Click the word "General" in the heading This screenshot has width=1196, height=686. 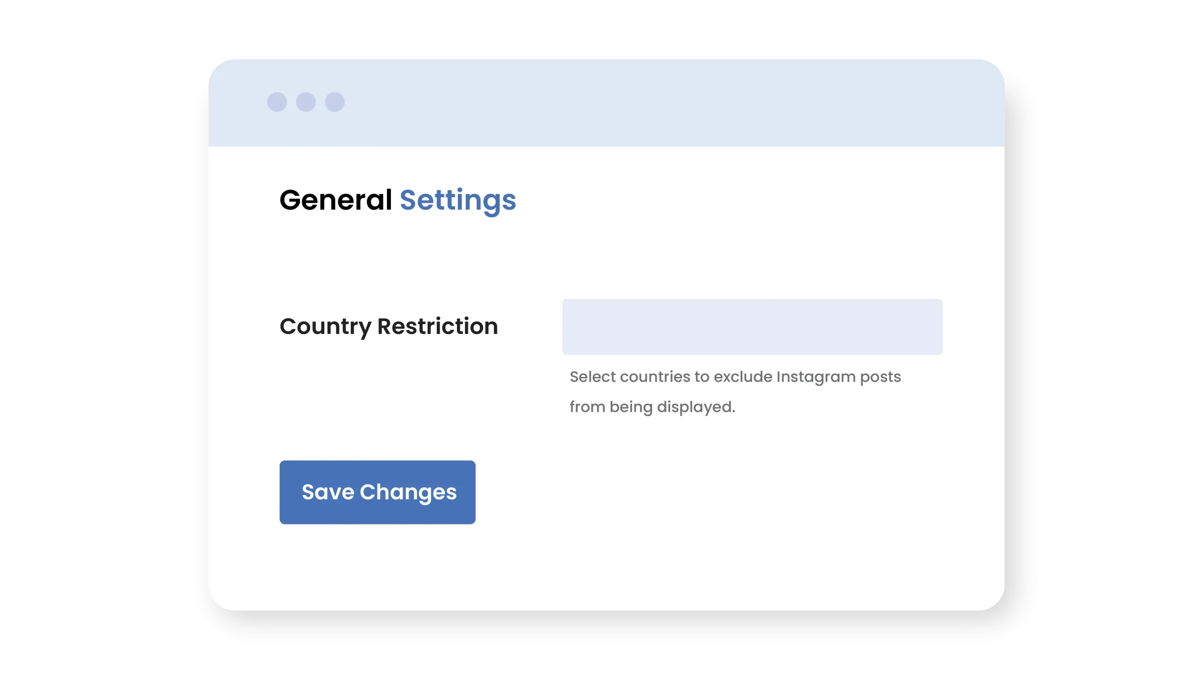[x=335, y=200]
